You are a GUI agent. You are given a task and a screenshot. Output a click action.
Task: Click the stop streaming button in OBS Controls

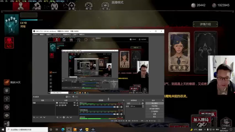[x=155, y=103]
